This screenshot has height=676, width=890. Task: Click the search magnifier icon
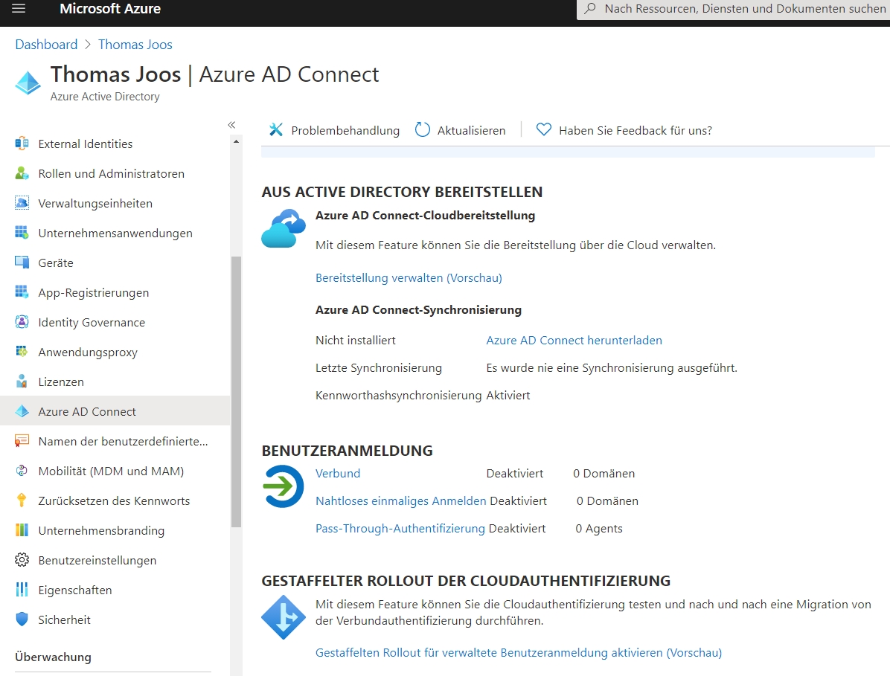point(590,8)
